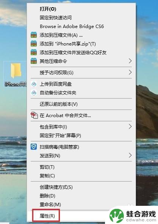Click Baidu Netdisk icon beside 上传到百度网盘
This screenshot has height=224, width=158.
pyautogui.click(x=34, y=84)
